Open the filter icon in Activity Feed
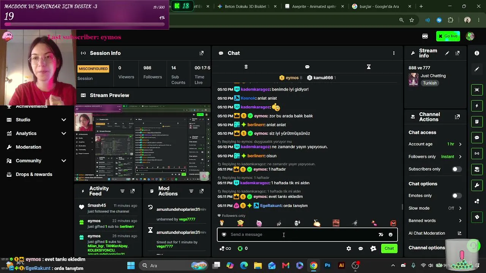The height and width of the screenshot is (273, 486). click(x=122, y=191)
